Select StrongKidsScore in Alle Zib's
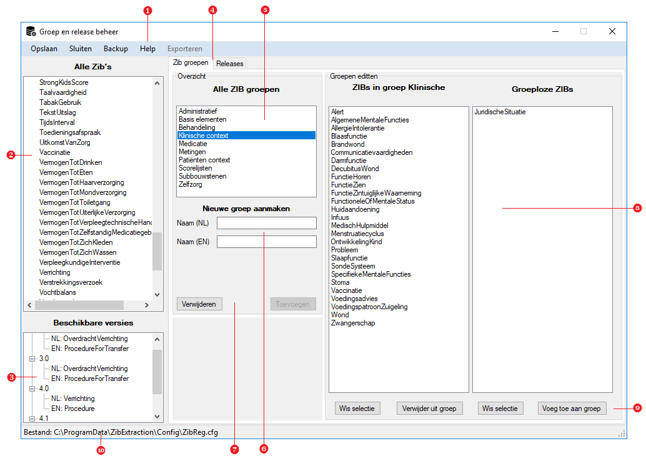This screenshot has height=461, width=646. point(64,82)
